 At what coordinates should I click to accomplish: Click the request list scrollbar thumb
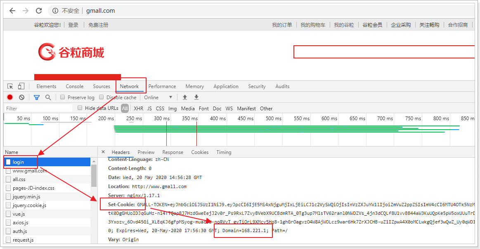click(94, 175)
